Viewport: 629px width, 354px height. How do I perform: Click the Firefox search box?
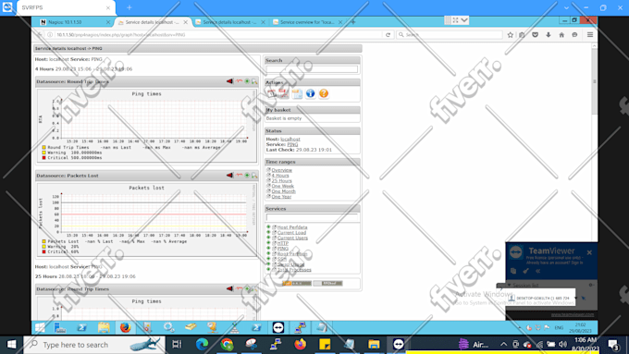(x=450, y=35)
